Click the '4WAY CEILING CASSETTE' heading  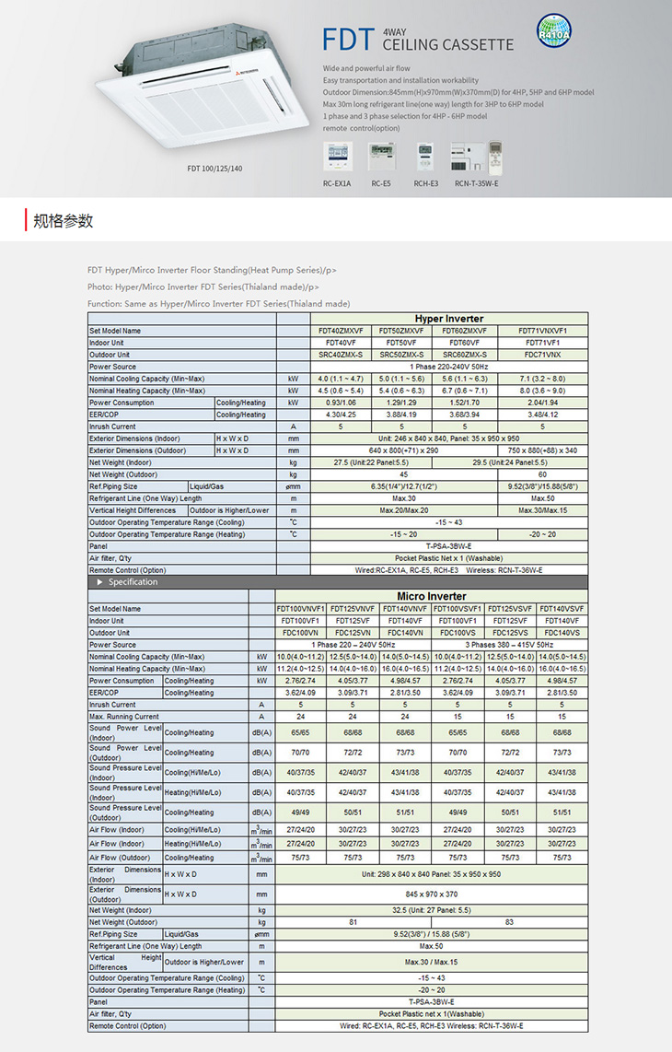click(448, 41)
